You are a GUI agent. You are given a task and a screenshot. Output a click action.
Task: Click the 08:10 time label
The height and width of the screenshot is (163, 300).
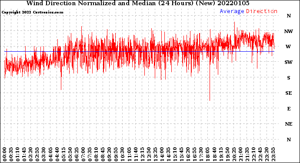pos(96,154)
